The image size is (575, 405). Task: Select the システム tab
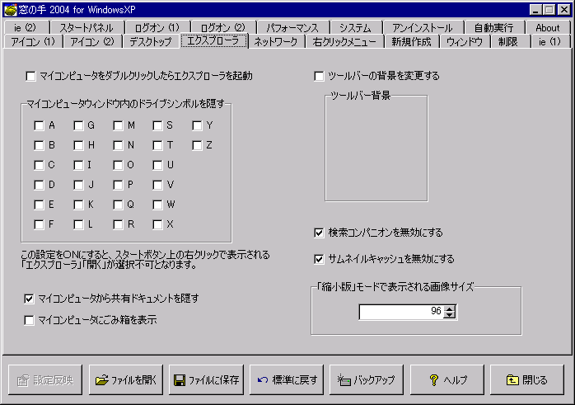pos(355,28)
